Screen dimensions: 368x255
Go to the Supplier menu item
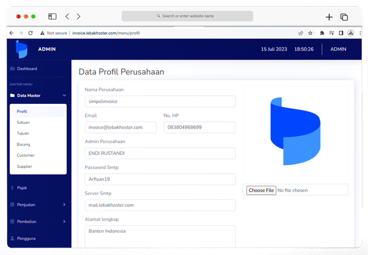coord(24,166)
